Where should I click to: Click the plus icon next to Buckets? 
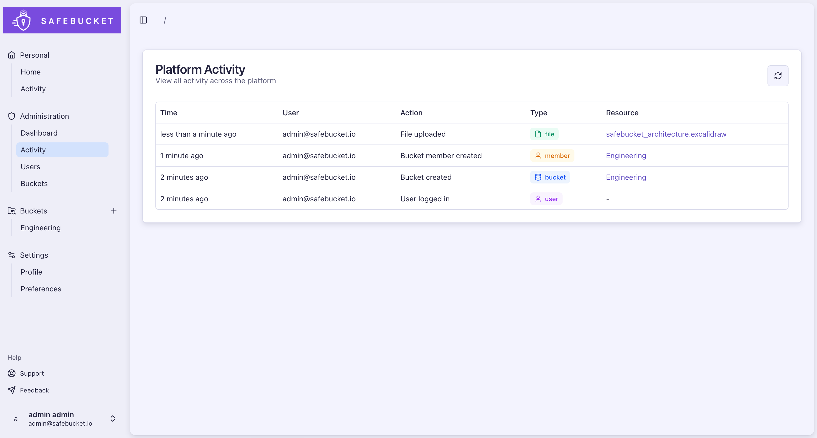click(114, 211)
